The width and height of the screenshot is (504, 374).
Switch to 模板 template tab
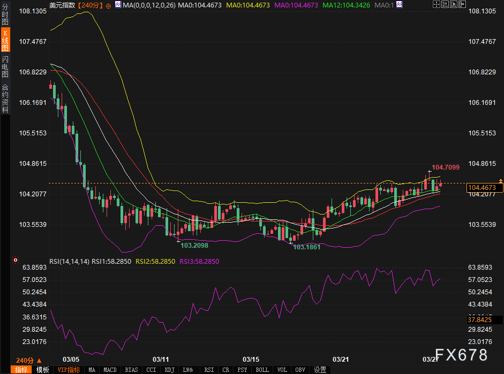pos(43,370)
